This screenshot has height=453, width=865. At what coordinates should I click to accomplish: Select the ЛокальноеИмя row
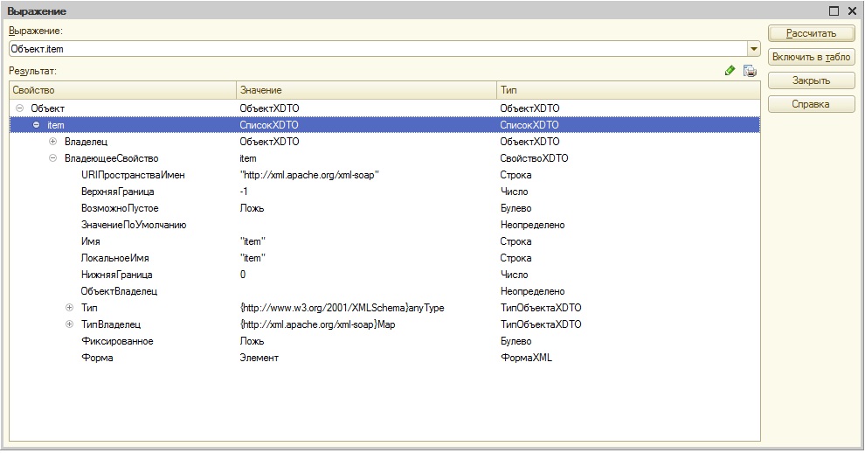384,258
